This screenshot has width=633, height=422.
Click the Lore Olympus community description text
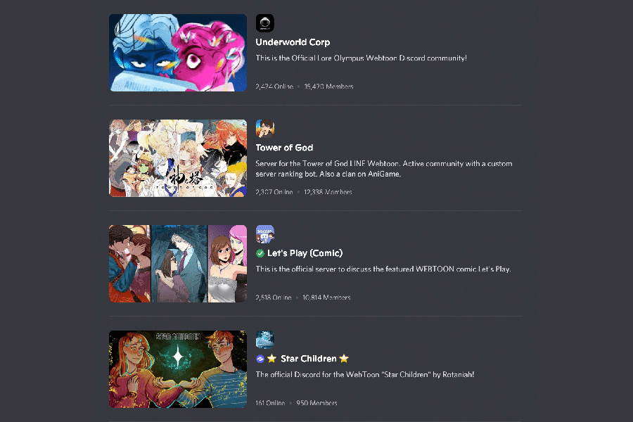(361, 58)
